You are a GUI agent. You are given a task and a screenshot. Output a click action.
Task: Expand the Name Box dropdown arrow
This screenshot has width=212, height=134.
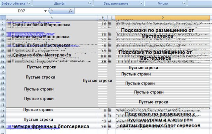point(45,11)
